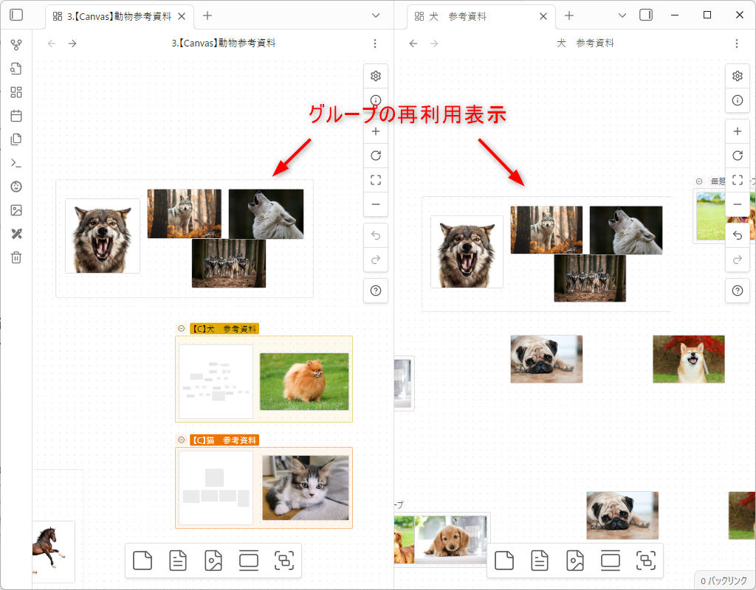Open more options menu for 犬 参考資料
This screenshot has width=756, height=590.
pyautogui.click(x=737, y=44)
